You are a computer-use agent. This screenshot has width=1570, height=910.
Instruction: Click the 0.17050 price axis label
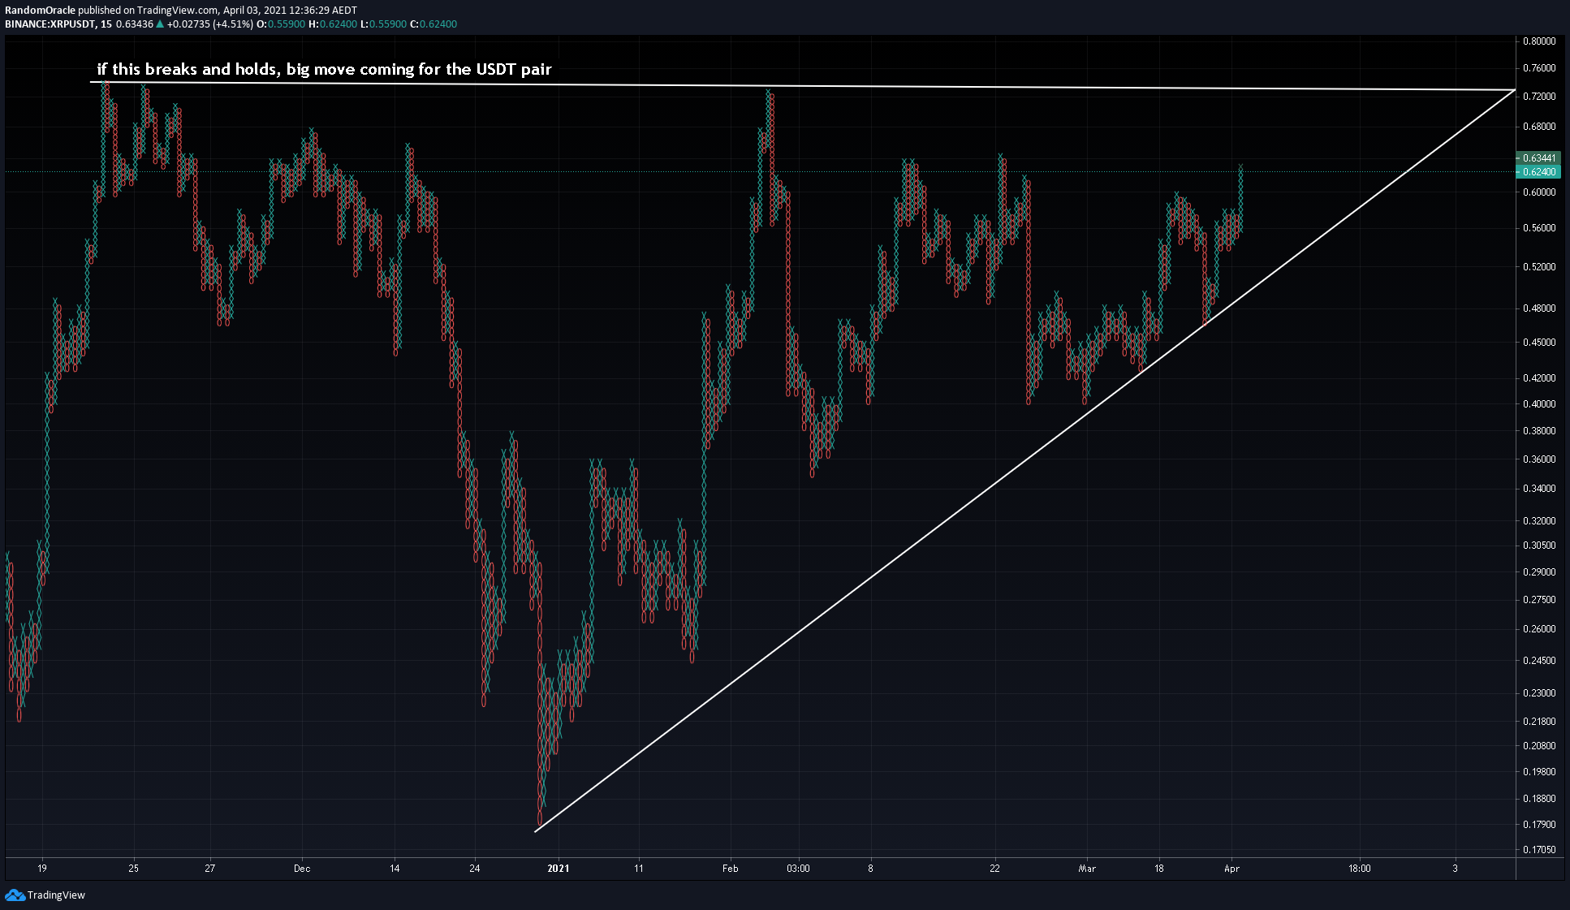[x=1539, y=850]
